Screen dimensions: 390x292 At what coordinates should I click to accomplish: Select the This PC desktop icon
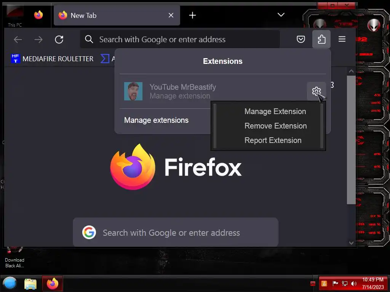(x=15, y=16)
